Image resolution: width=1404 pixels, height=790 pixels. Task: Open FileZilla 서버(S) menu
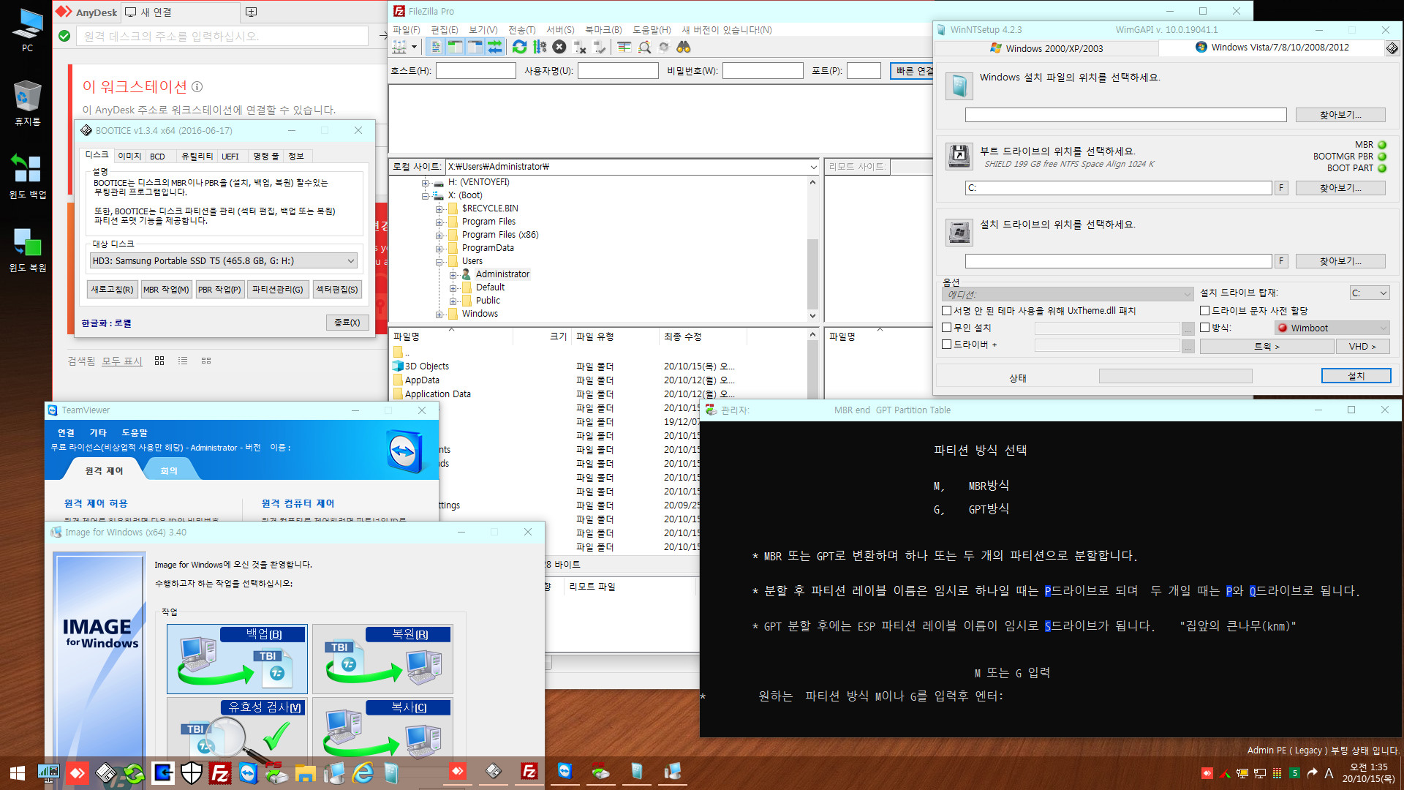tap(560, 30)
